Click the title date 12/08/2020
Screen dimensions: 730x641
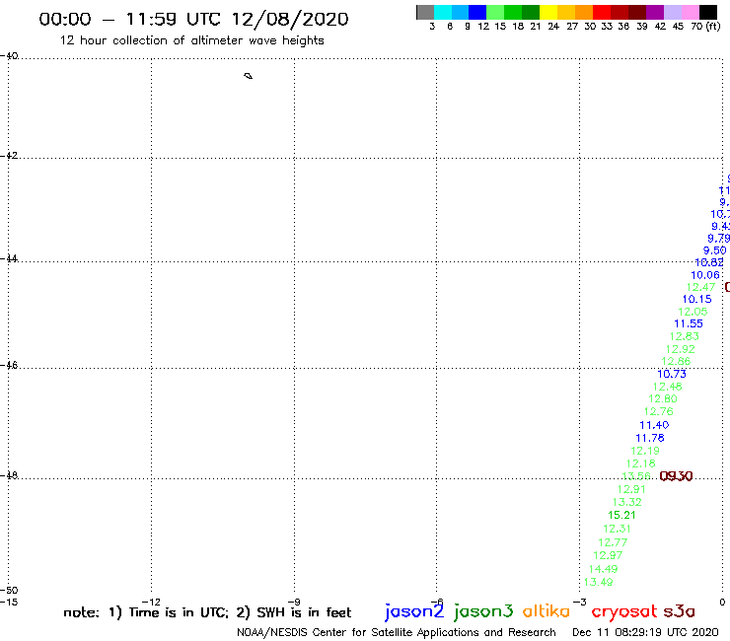[290, 19]
